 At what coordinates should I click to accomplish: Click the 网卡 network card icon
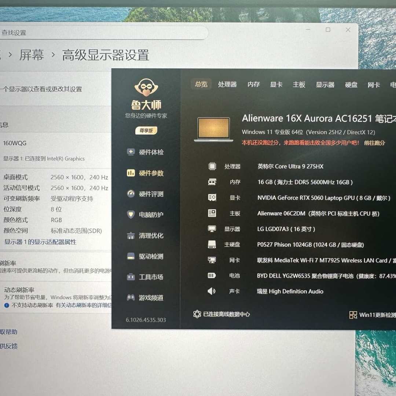212,260
